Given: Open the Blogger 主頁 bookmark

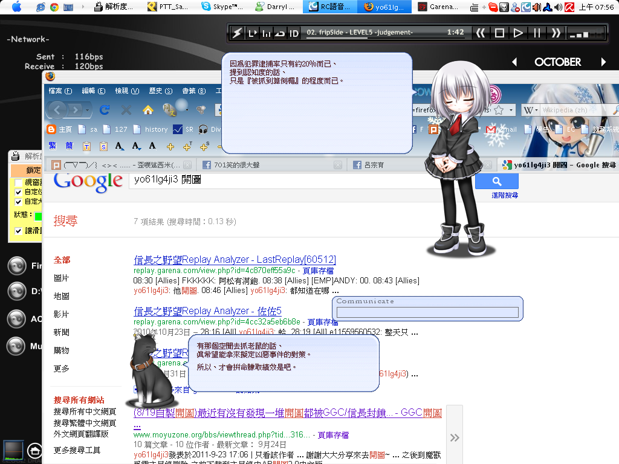Looking at the screenshot, I should (x=59, y=129).
